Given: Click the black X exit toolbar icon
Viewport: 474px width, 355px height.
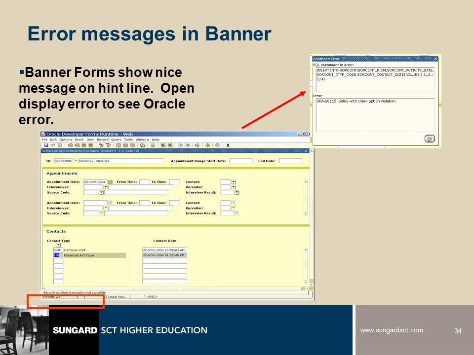Looking at the screenshot, I should (228, 145).
